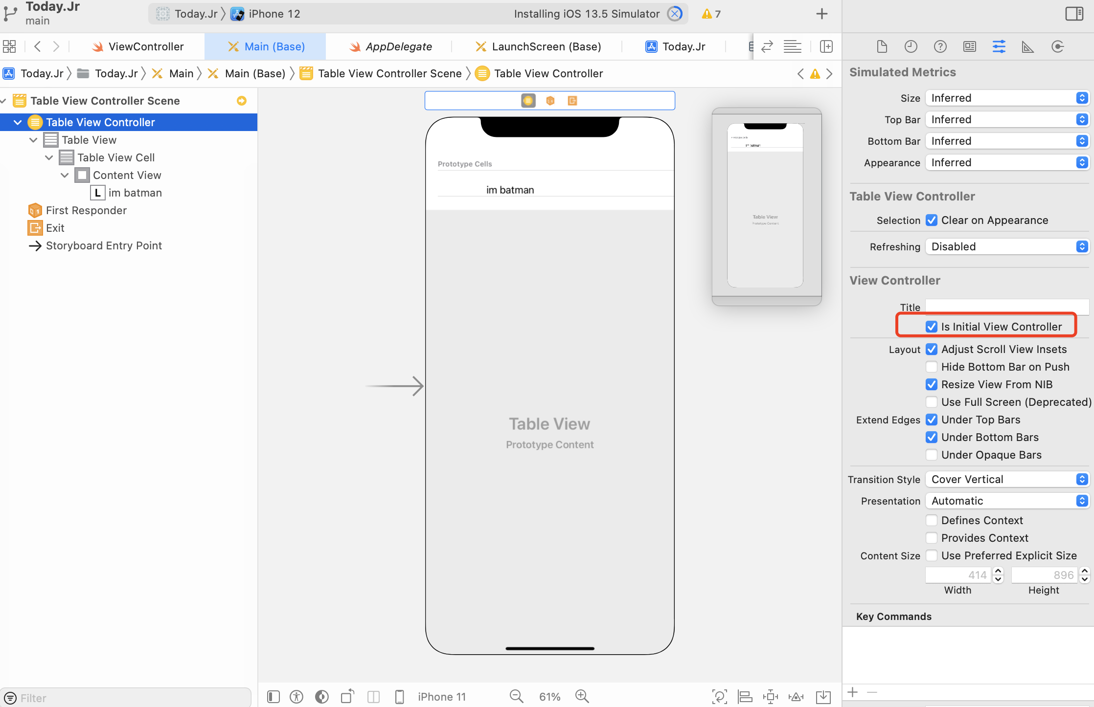This screenshot has height=707, width=1094.
Task: Toggle dark appearance in the canvas bar
Action: [x=321, y=696]
